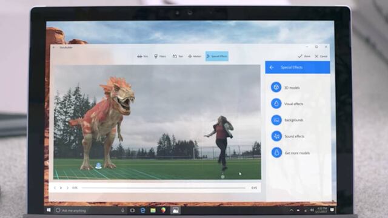Image resolution: width=388 pixels, height=218 pixels.
Task: Select Get more models
Action: click(290, 153)
